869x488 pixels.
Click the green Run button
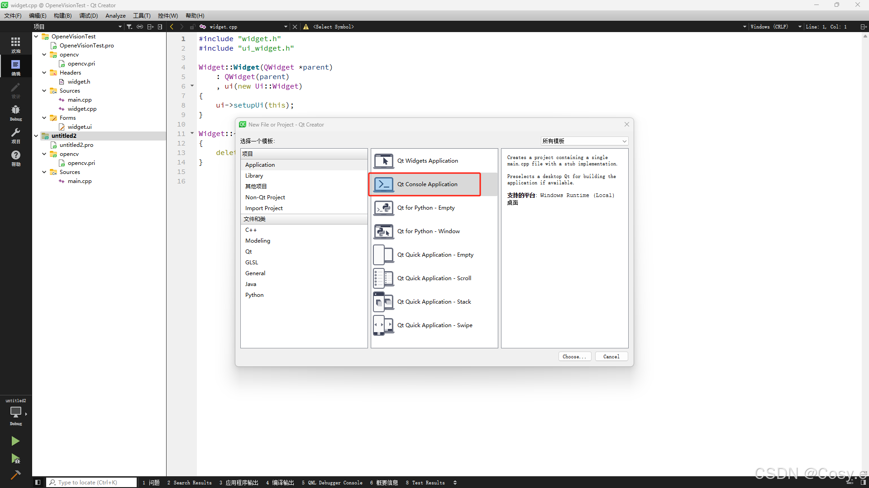[x=15, y=441]
